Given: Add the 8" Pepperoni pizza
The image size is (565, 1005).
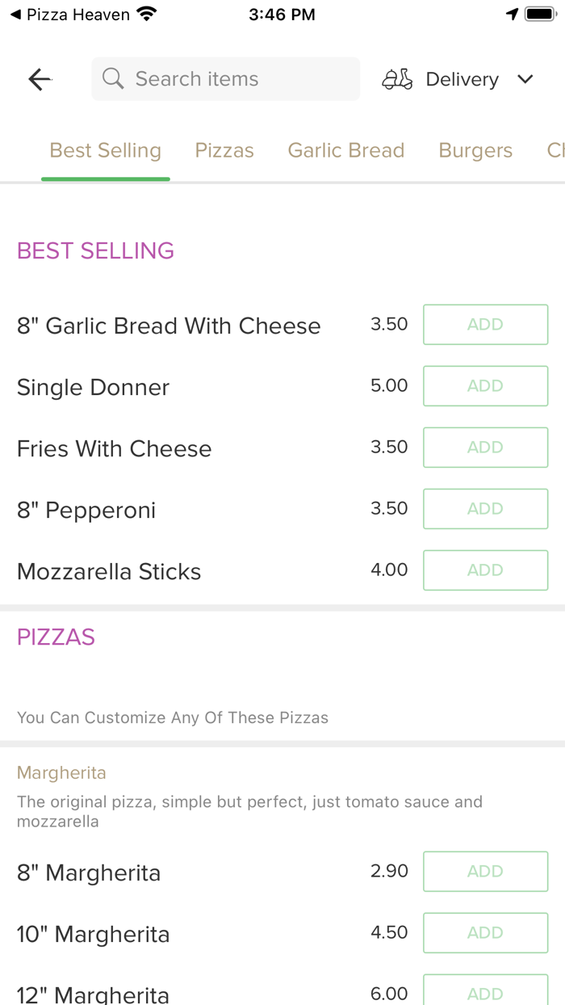Looking at the screenshot, I should tap(485, 508).
